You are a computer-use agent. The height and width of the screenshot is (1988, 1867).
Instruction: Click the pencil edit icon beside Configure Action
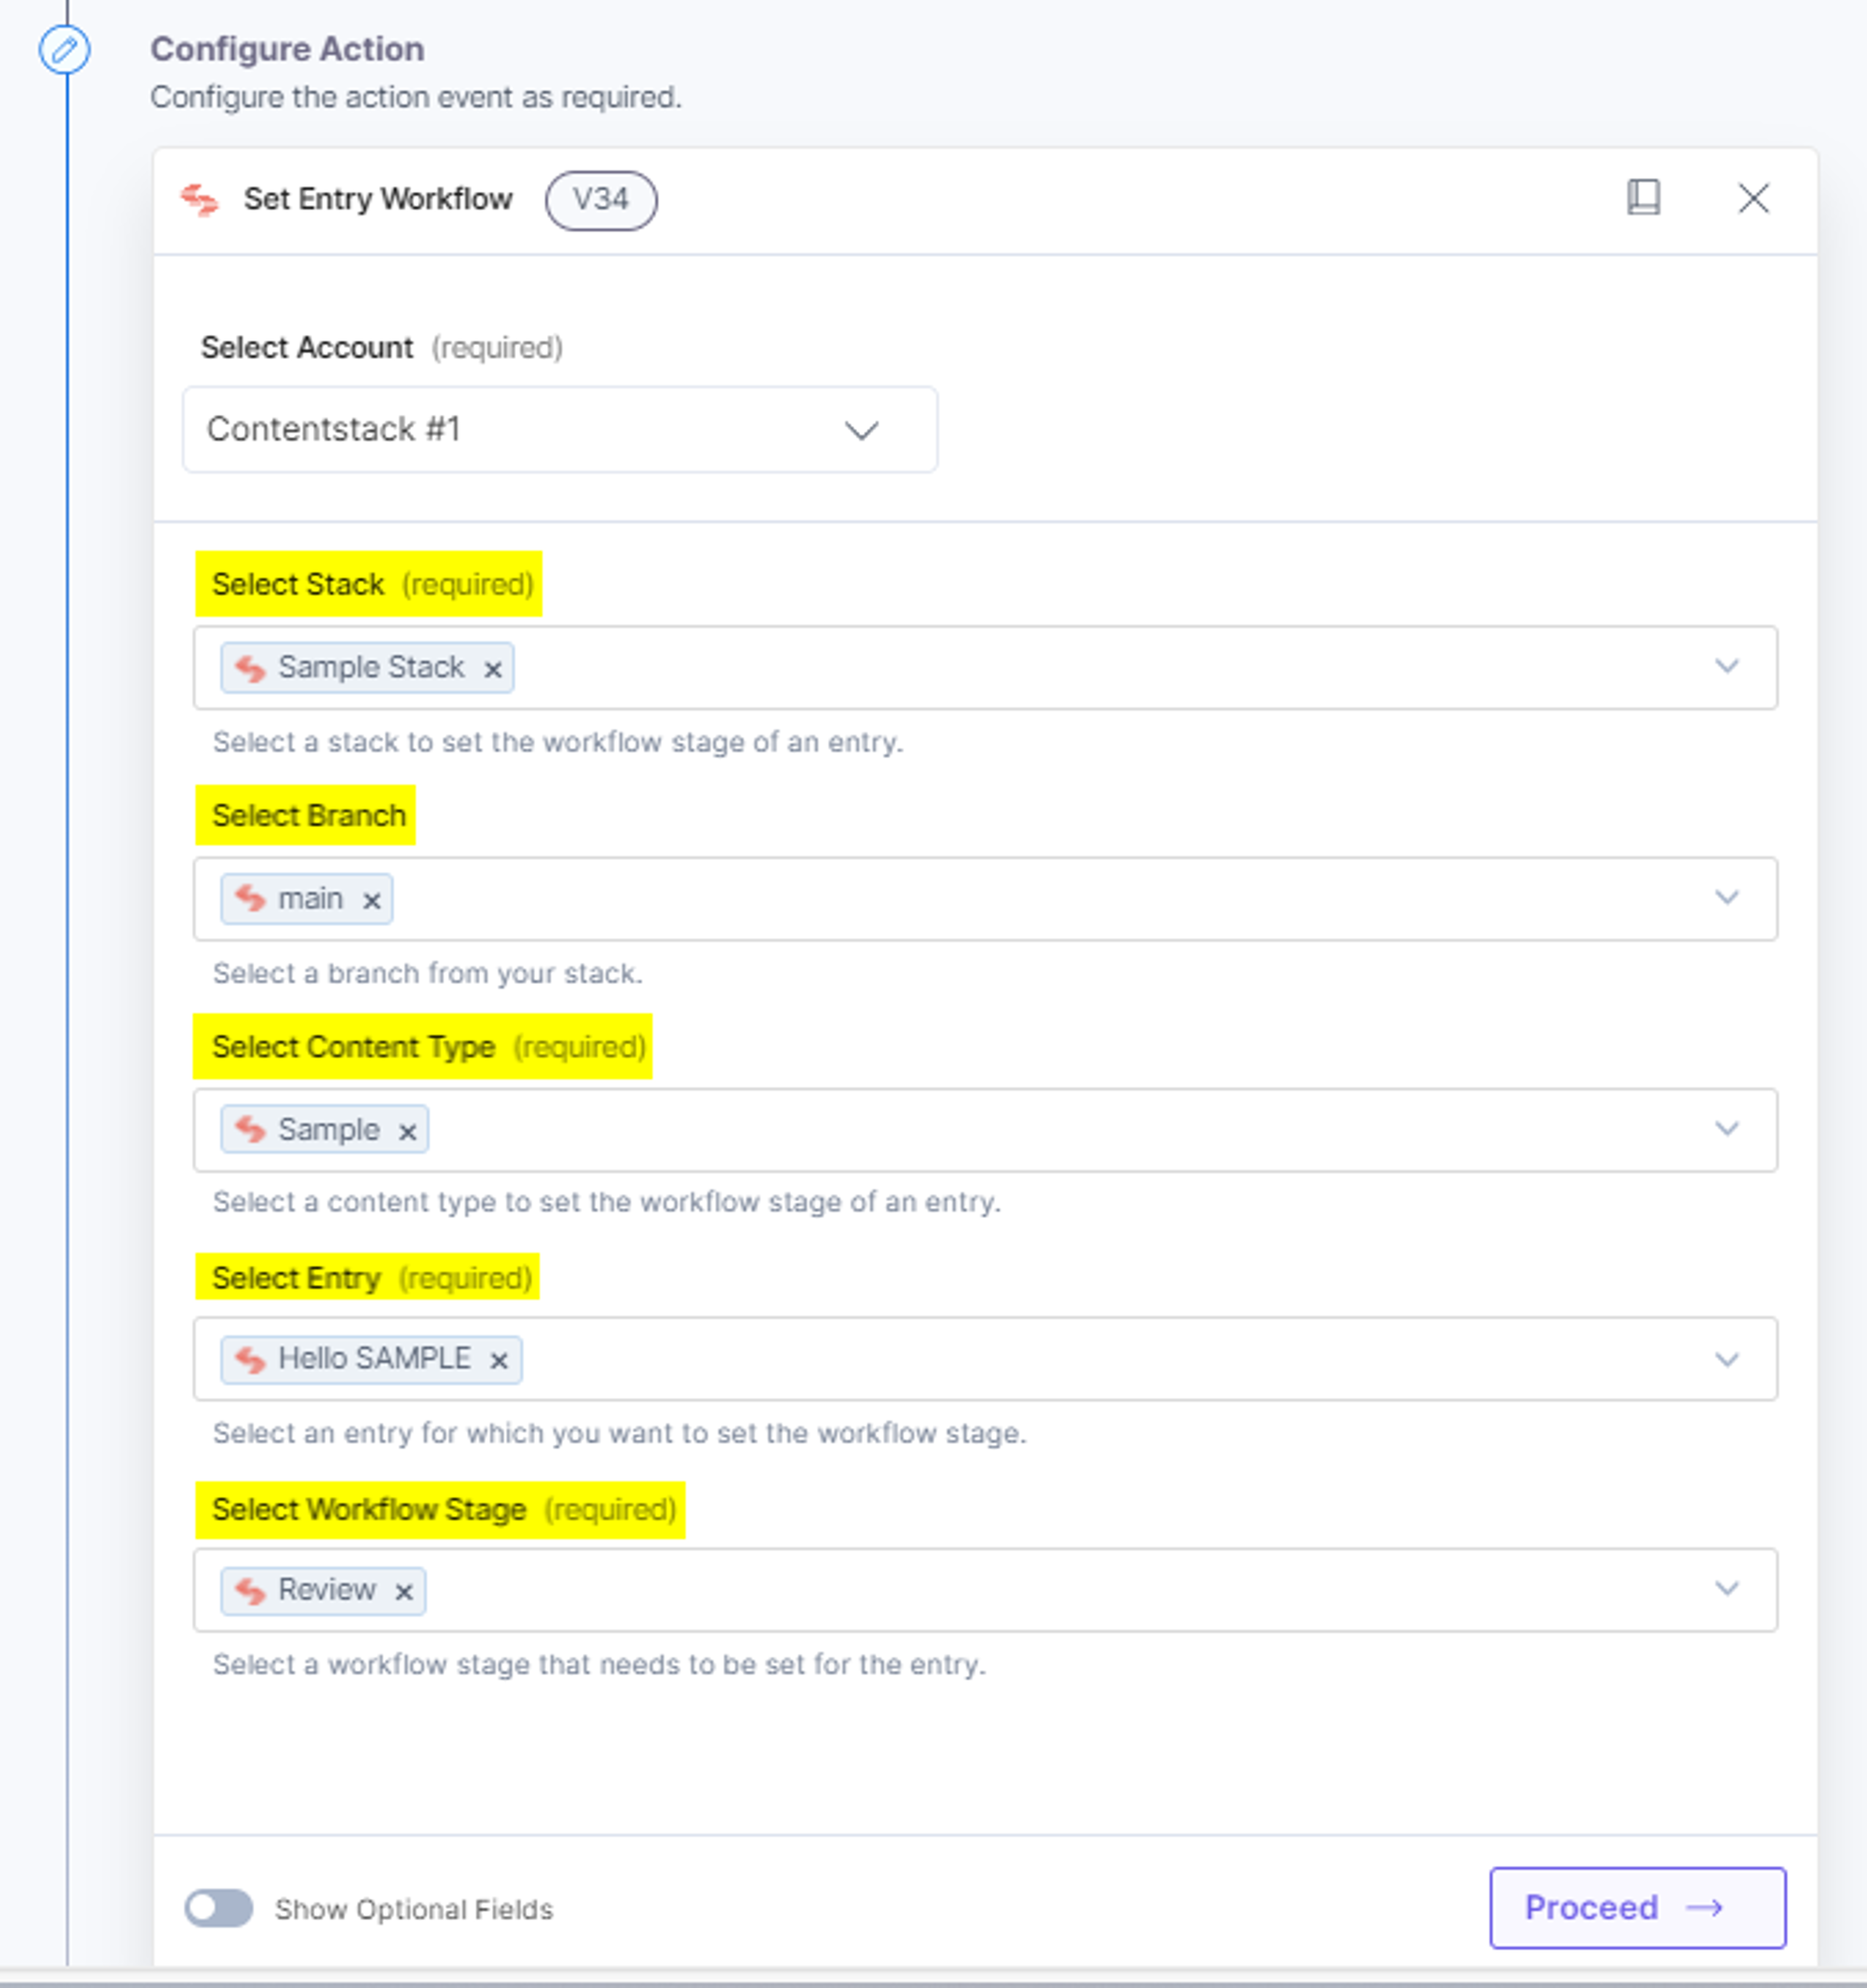tap(64, 49)
